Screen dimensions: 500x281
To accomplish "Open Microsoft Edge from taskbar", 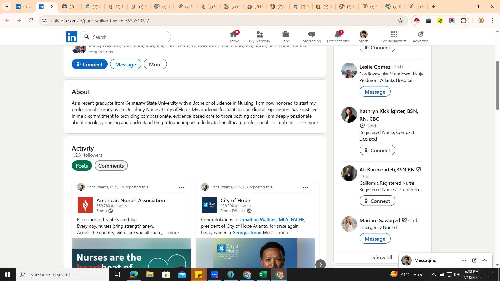I will pyautogui.click(x=134, y=274).
